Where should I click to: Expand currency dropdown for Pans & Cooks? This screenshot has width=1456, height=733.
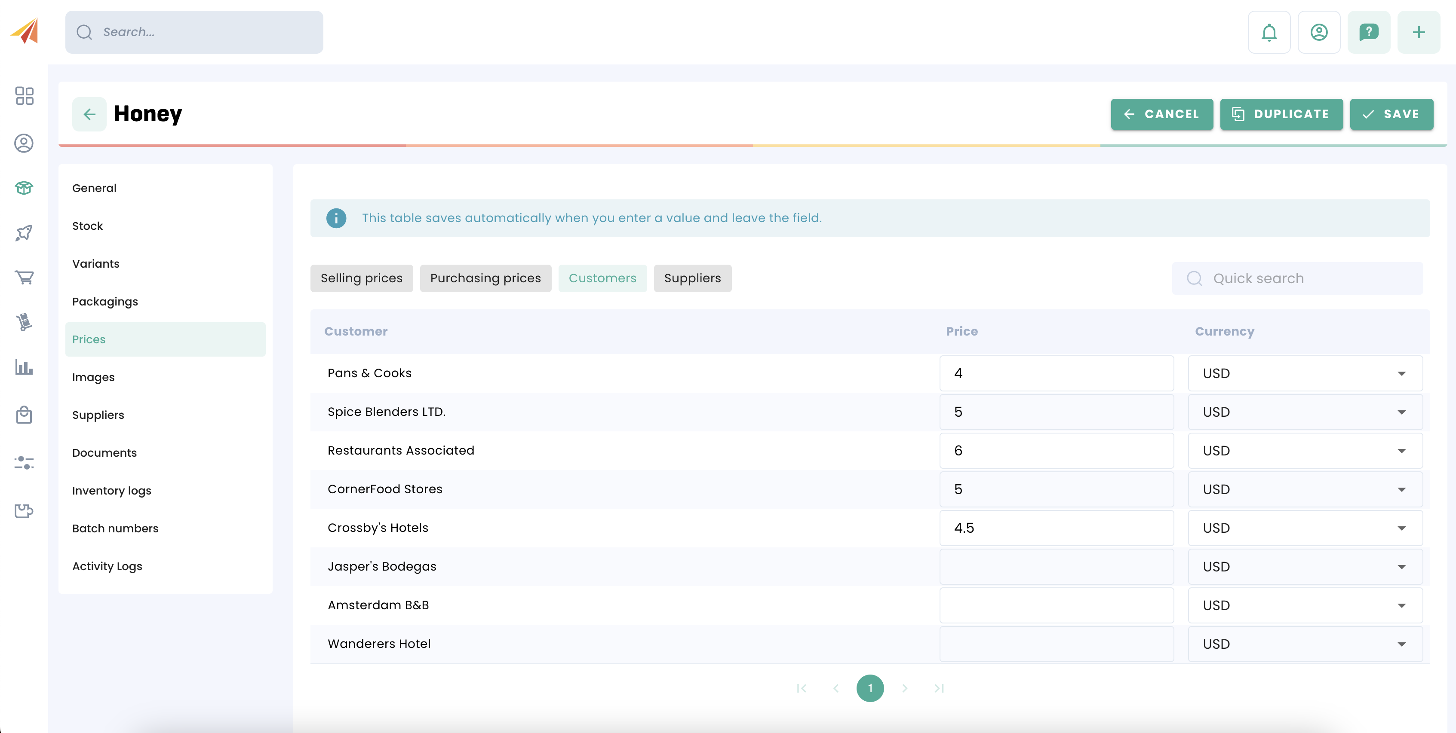click(1305, 373)
